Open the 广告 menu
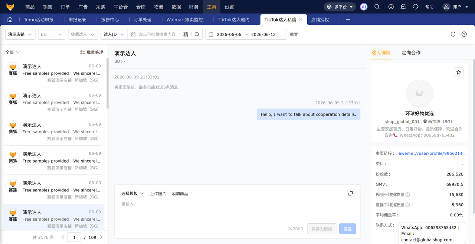Viewport: 475px width, 244px height. tap(83, 7)
